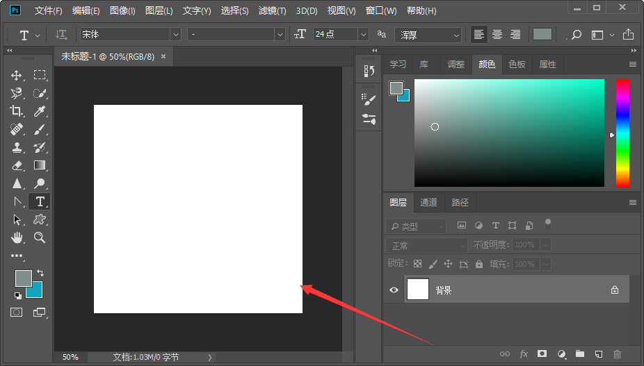
Task: Select the Rectangular Marquee tool
Action: coord(40,75)
